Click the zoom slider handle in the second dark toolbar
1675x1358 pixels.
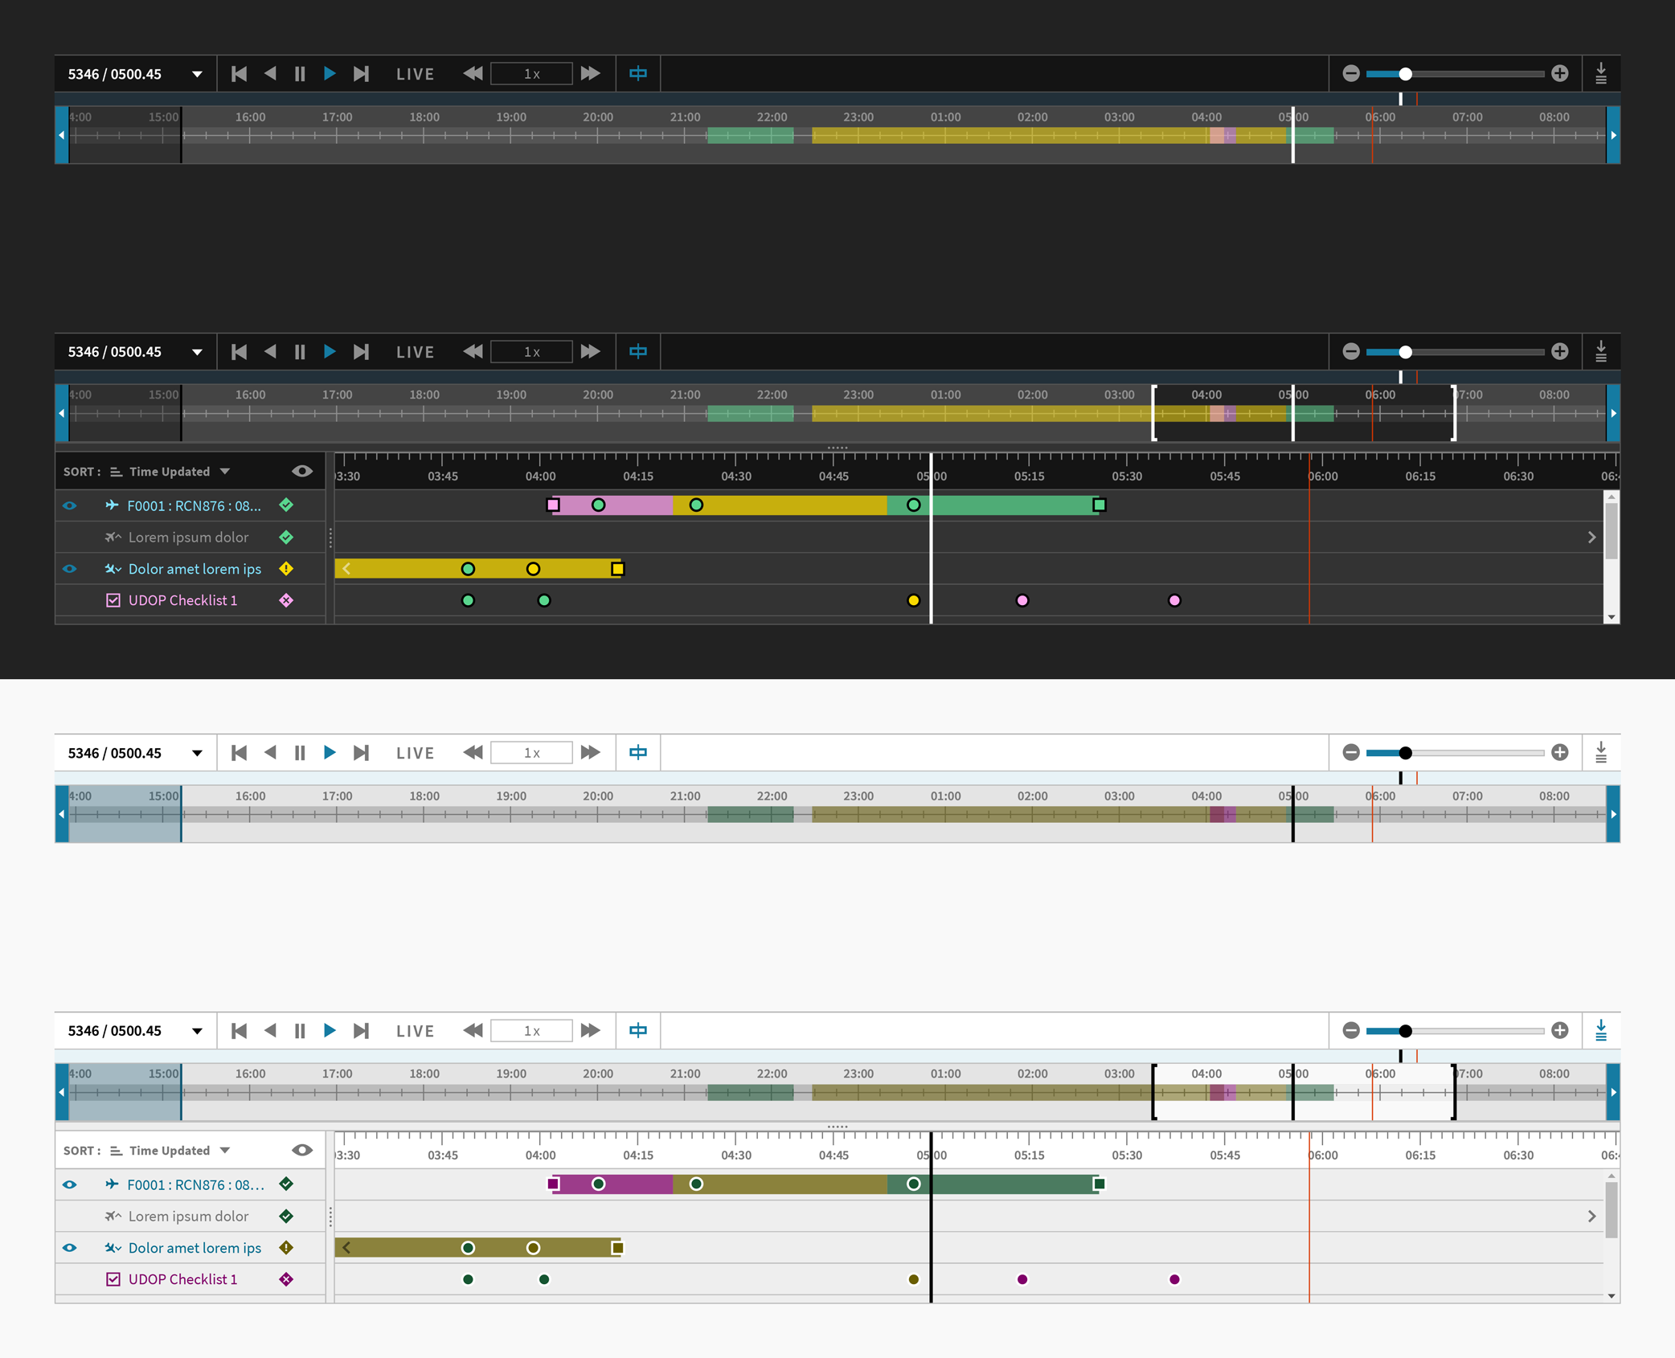pos(1405,352)
